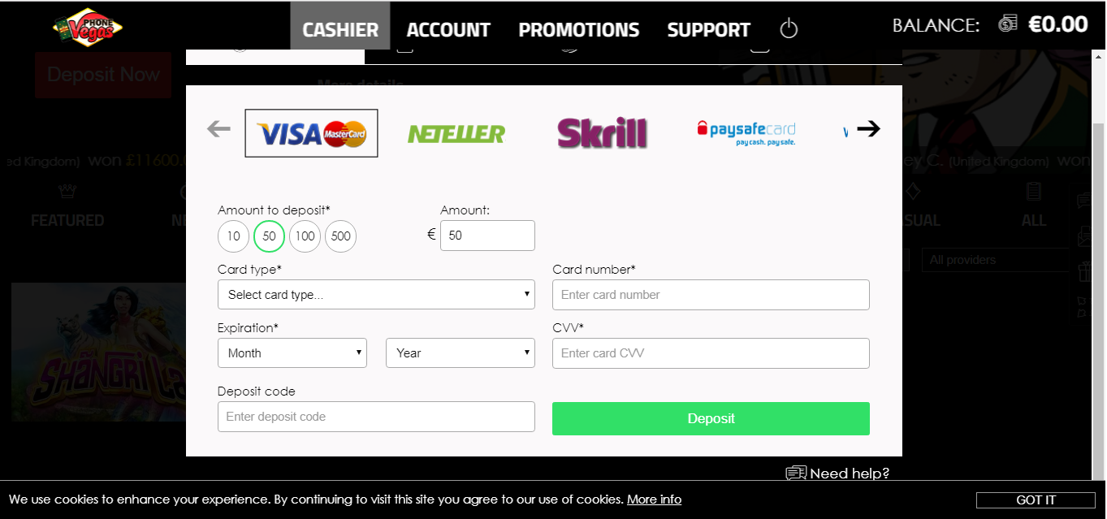Pick Skrill as payment option
Viewport: 1107px width, 519px height.
click(602, 133)
